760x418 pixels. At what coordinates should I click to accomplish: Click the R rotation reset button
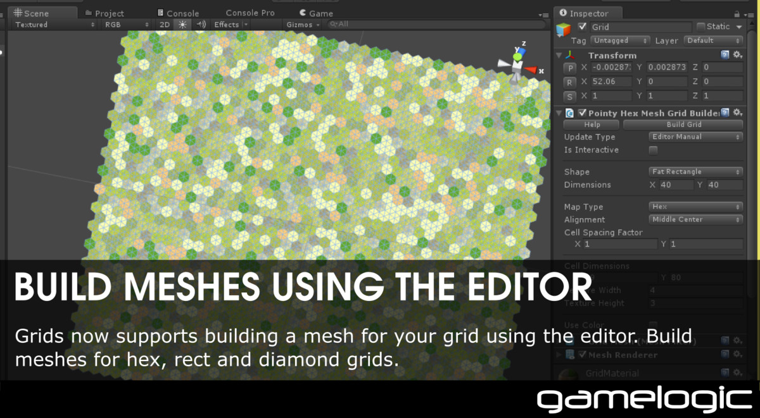tap(570, 82)
